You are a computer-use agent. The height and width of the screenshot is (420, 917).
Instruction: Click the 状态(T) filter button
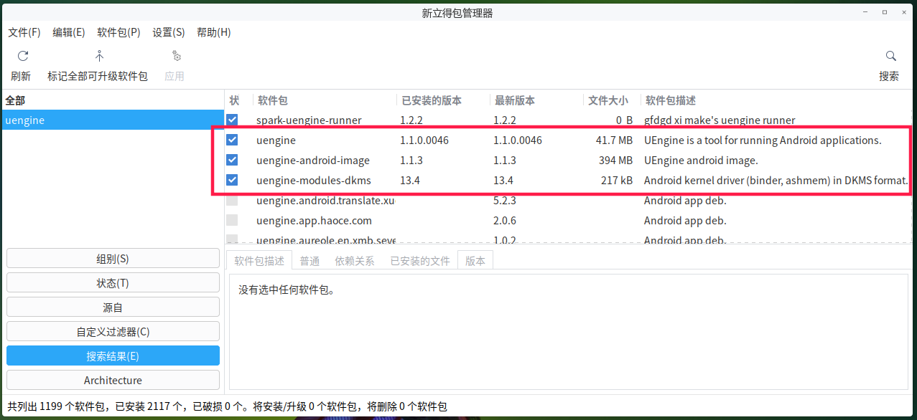[x=113, y=282]
